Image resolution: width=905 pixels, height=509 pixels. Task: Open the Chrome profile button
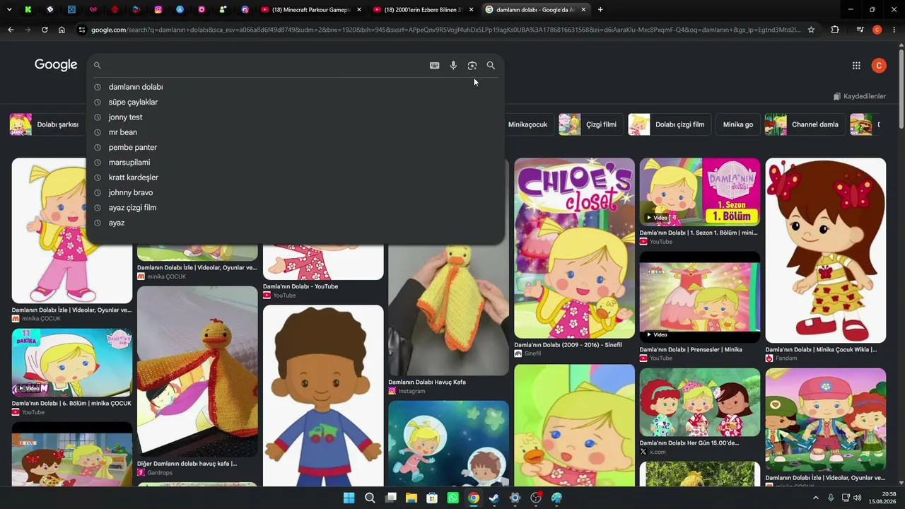[x=877, y=30]
